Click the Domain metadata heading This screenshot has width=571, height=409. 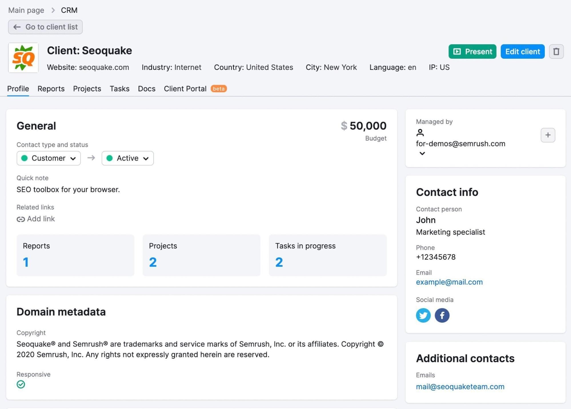[61, 312]
